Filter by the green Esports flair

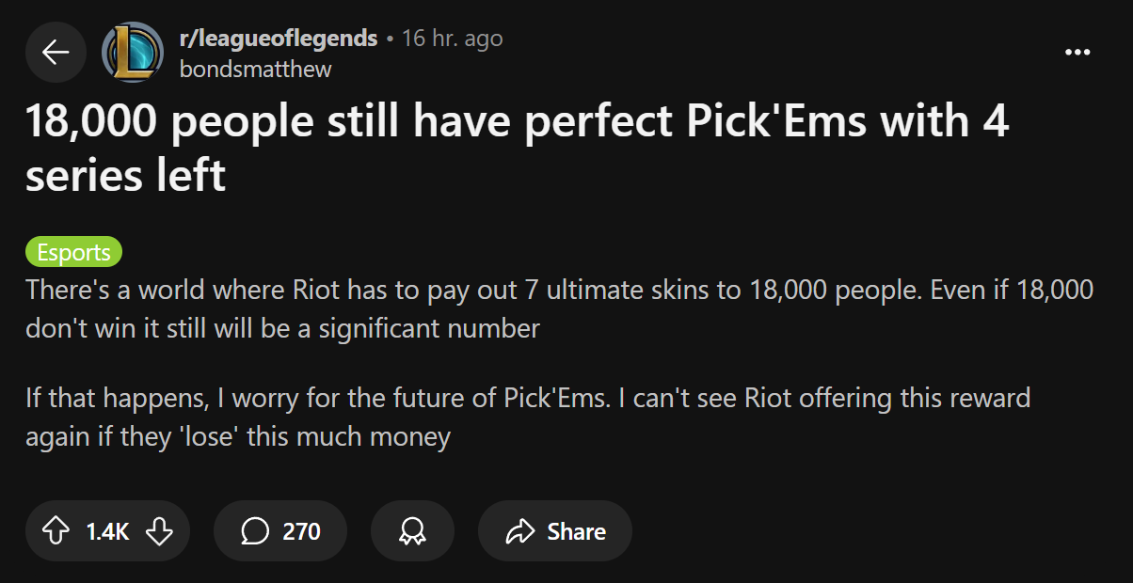[x=73, y=252]
